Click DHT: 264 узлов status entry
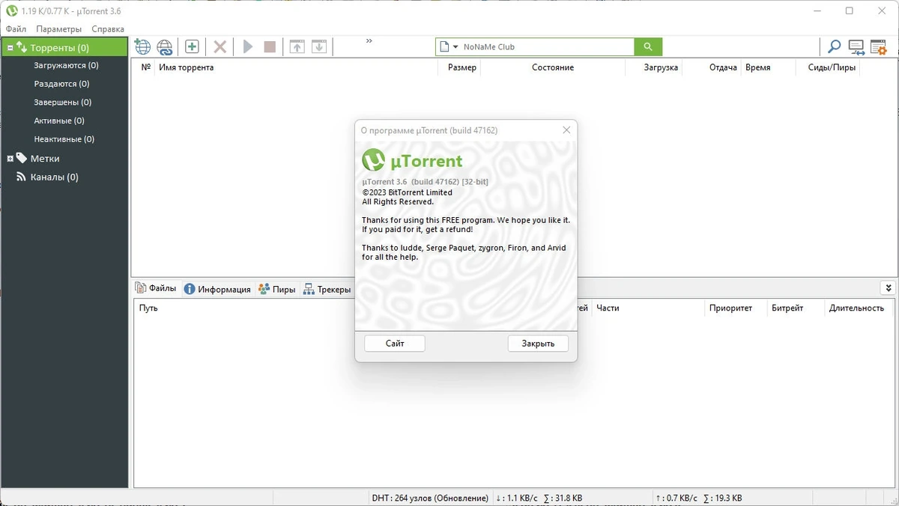This screenshot has width=899, height=506. coord(430,498)
